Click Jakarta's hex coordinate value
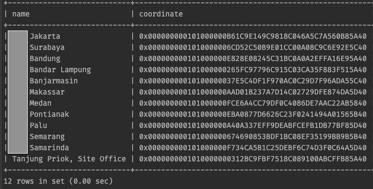The image size is (373, 189). 252,36
